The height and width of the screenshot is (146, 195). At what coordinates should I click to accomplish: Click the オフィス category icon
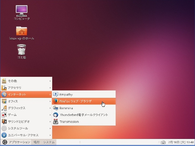pyautogui.click(x=4, y=101)
